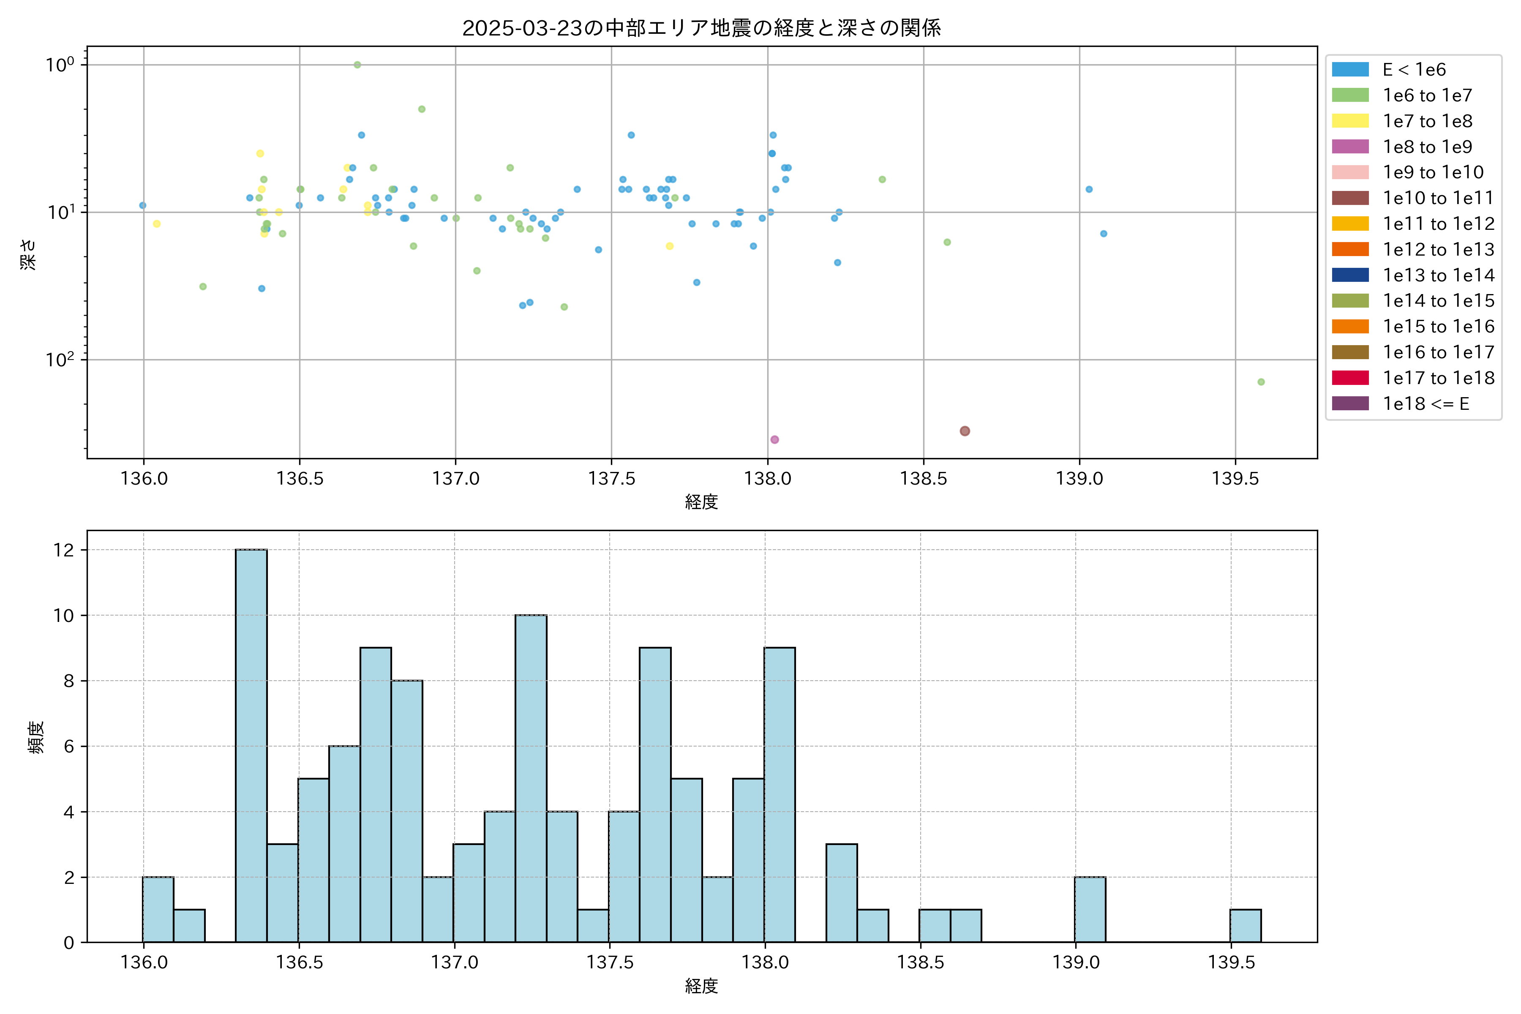Click the 頻度 axis label on histogram
Viewport: 1521px width, 1014px height.
coord(36,737)
